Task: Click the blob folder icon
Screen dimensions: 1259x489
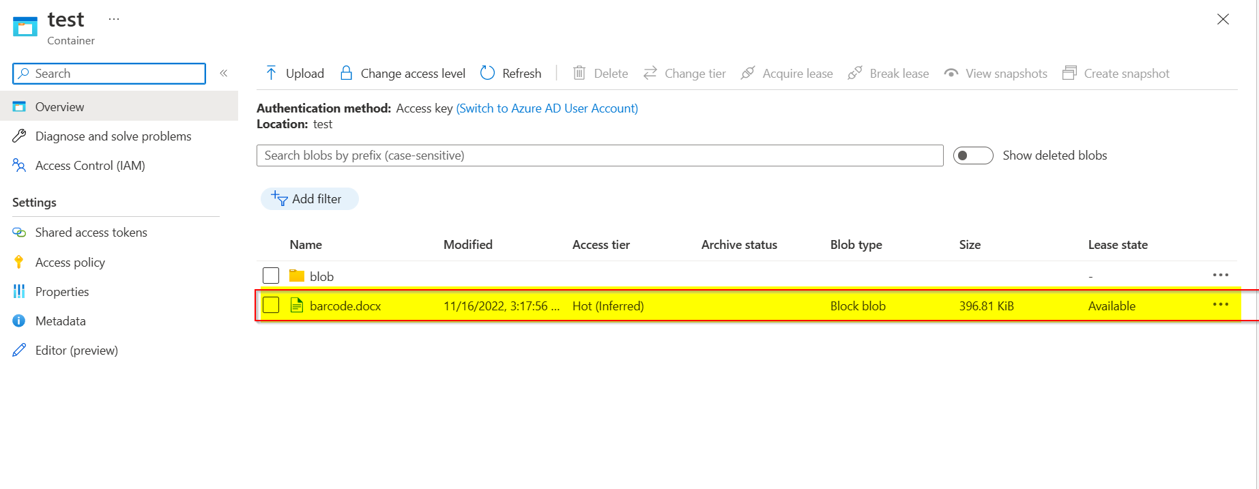Action: pyautogui.click(x=296, y=276)
